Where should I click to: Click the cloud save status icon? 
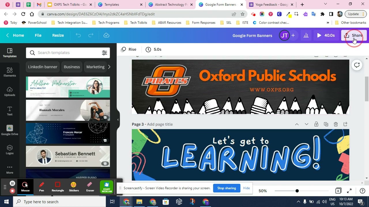[106, 35]
